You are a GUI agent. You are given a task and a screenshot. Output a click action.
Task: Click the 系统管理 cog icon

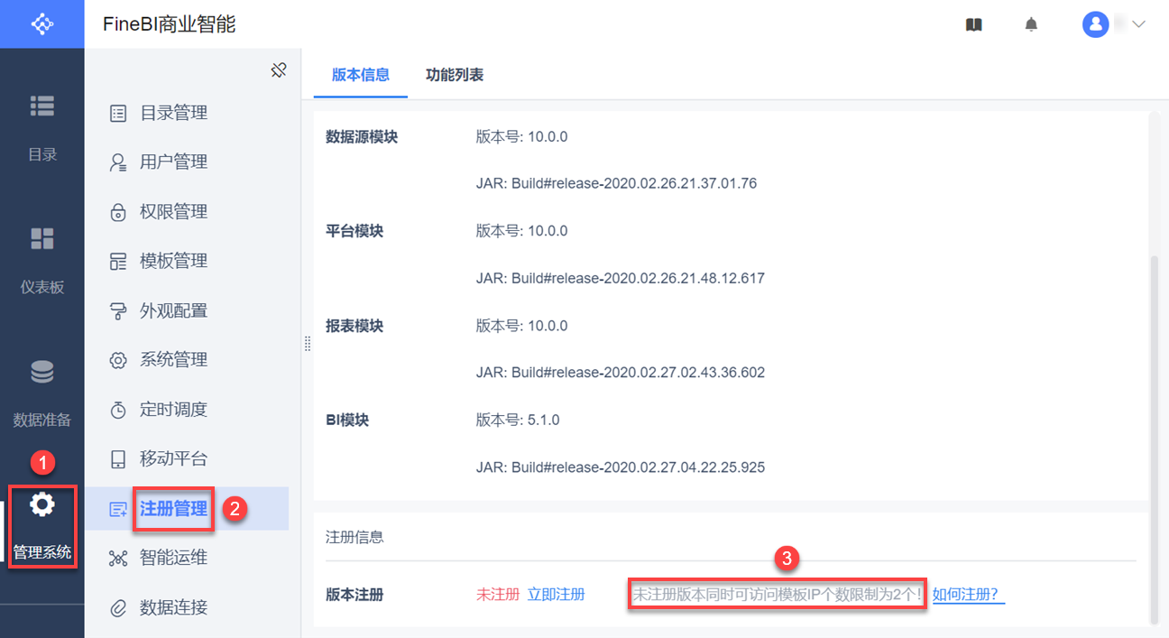click(x=118, y=360)
